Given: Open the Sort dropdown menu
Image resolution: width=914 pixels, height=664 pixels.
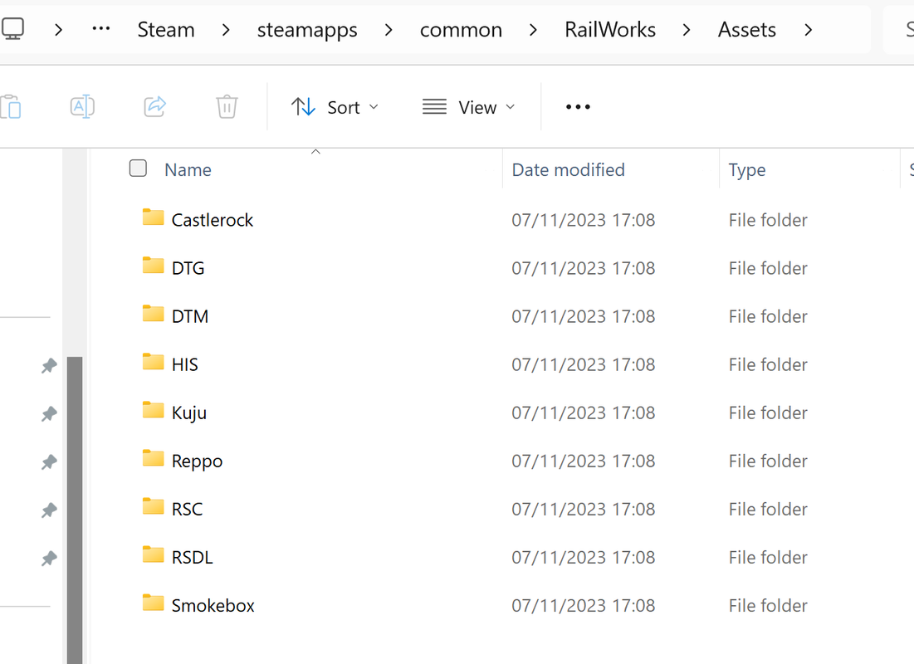Looking at the screenshot, I should [335, 107].
